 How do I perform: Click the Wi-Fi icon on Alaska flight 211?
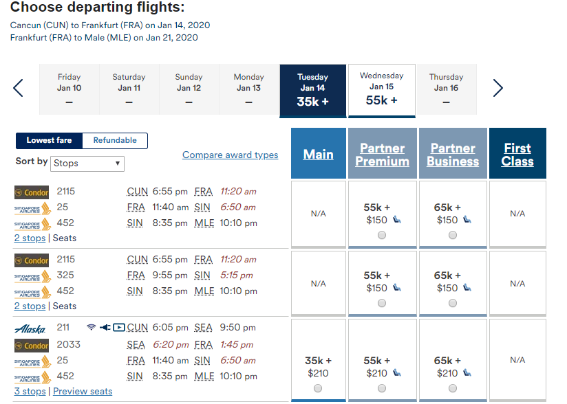point(91,328)
